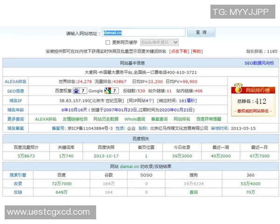Click the Sogou 查询 backlink link
Image resolution: width=280 pixels, height=224 pixels.
(194, 192)
